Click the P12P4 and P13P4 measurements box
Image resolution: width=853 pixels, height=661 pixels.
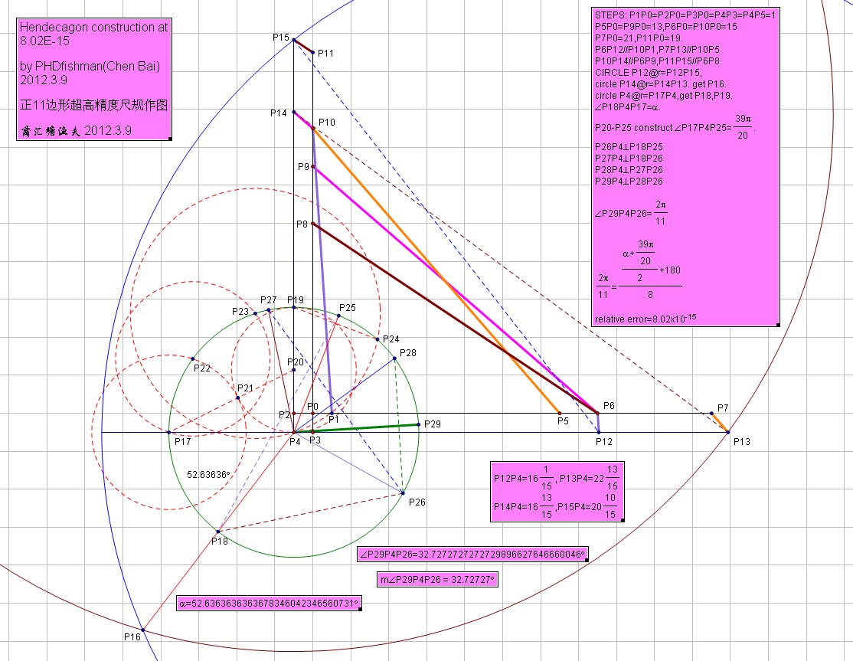pos(557,491)
